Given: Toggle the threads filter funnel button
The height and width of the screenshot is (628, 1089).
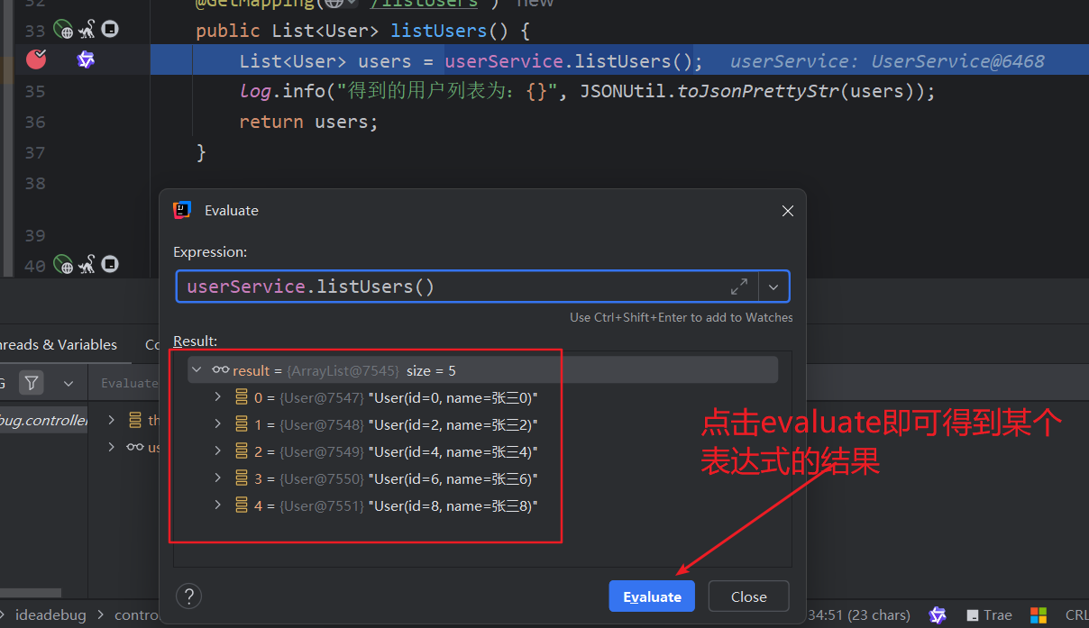Looking at the screenshot, I should coord(32,383).
